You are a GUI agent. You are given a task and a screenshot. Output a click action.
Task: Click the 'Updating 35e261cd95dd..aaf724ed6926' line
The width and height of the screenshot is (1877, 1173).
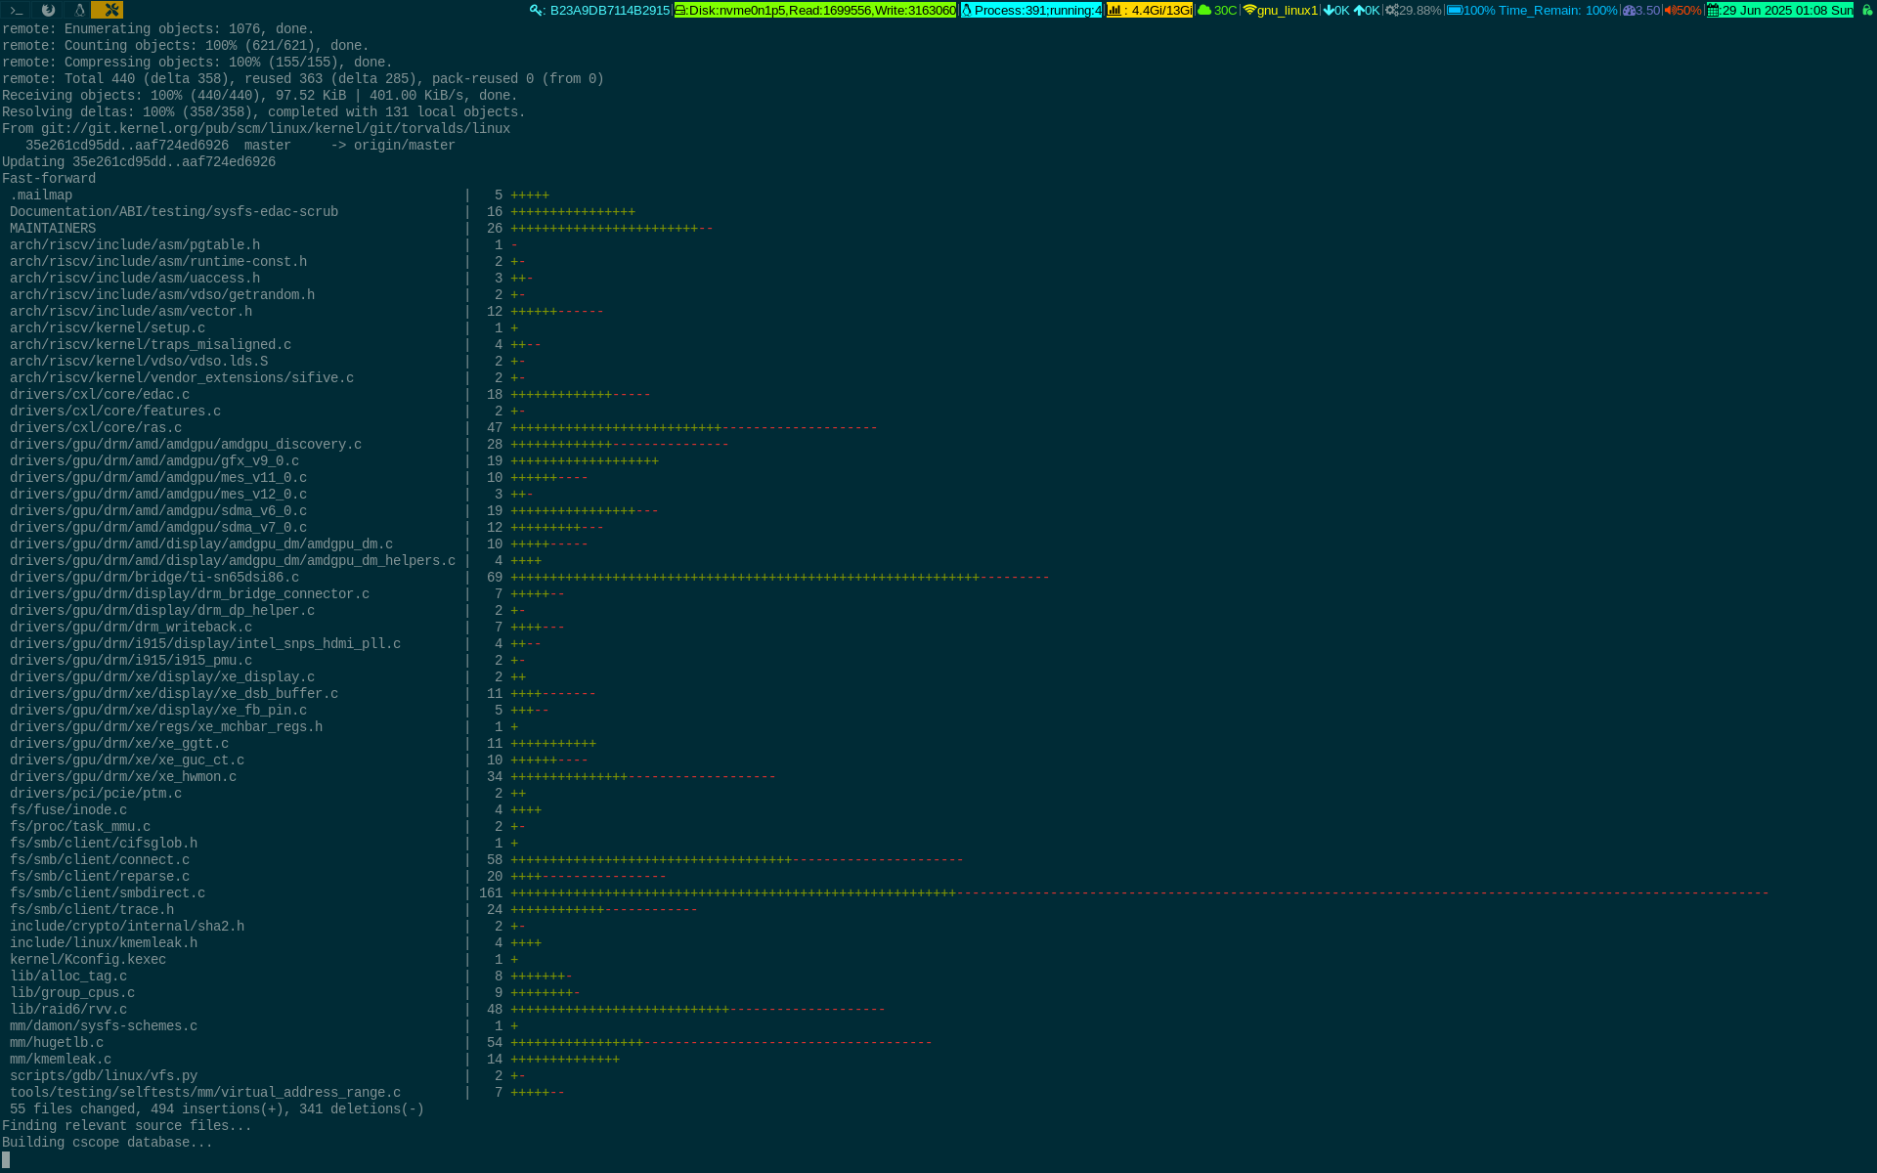[139, 162]
